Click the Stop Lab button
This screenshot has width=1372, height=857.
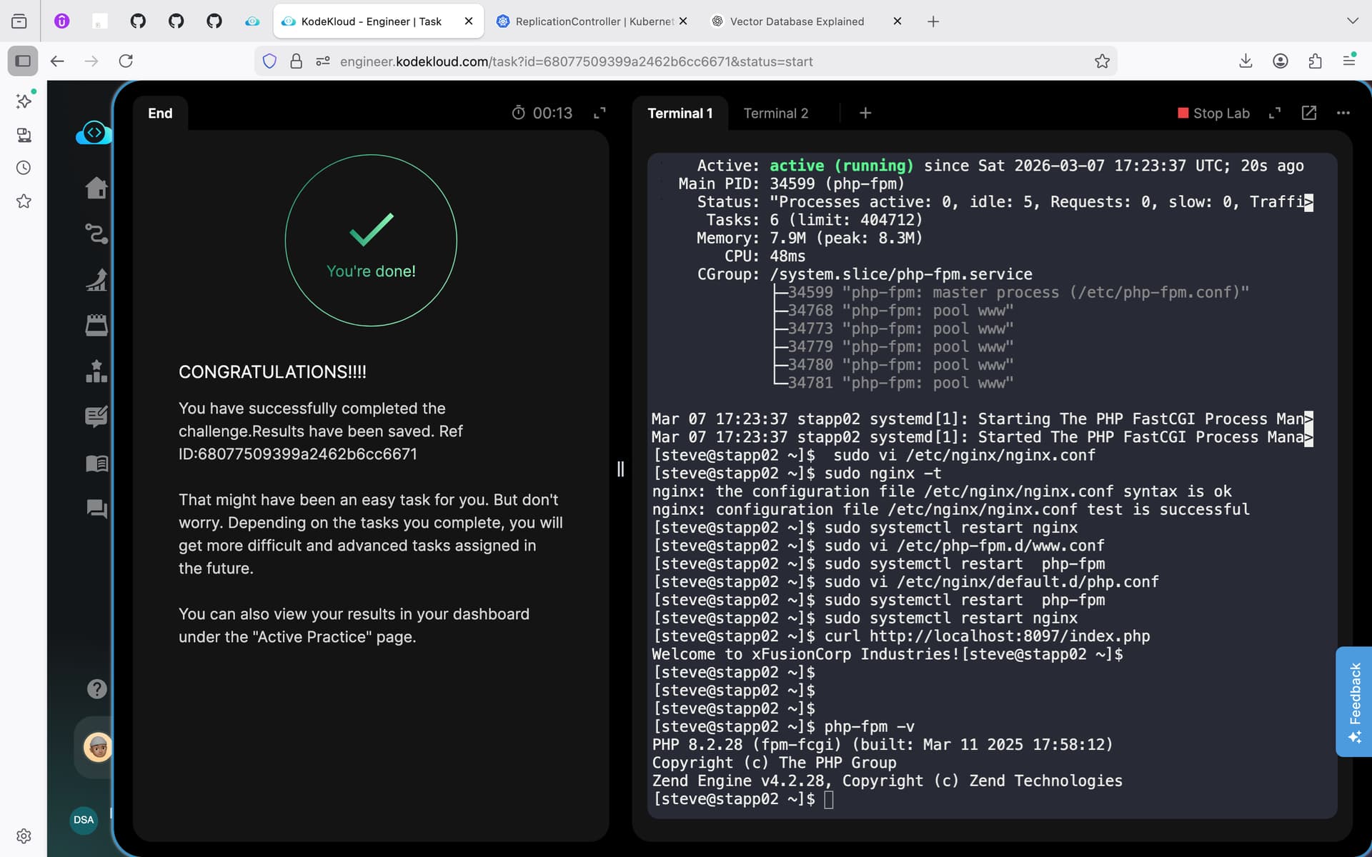point(1213,113)
